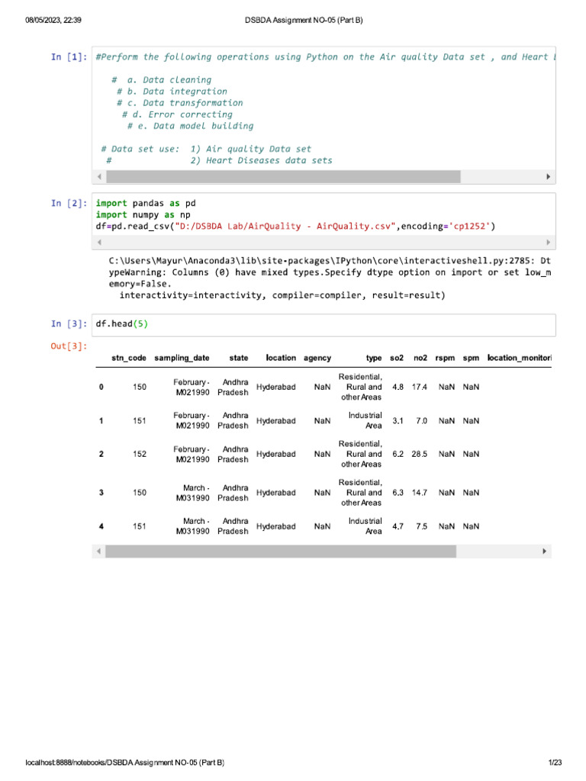Click the sampling_date column header
Image resolution: width=586 pixels, height=781 pixels.
pos(182,358)
